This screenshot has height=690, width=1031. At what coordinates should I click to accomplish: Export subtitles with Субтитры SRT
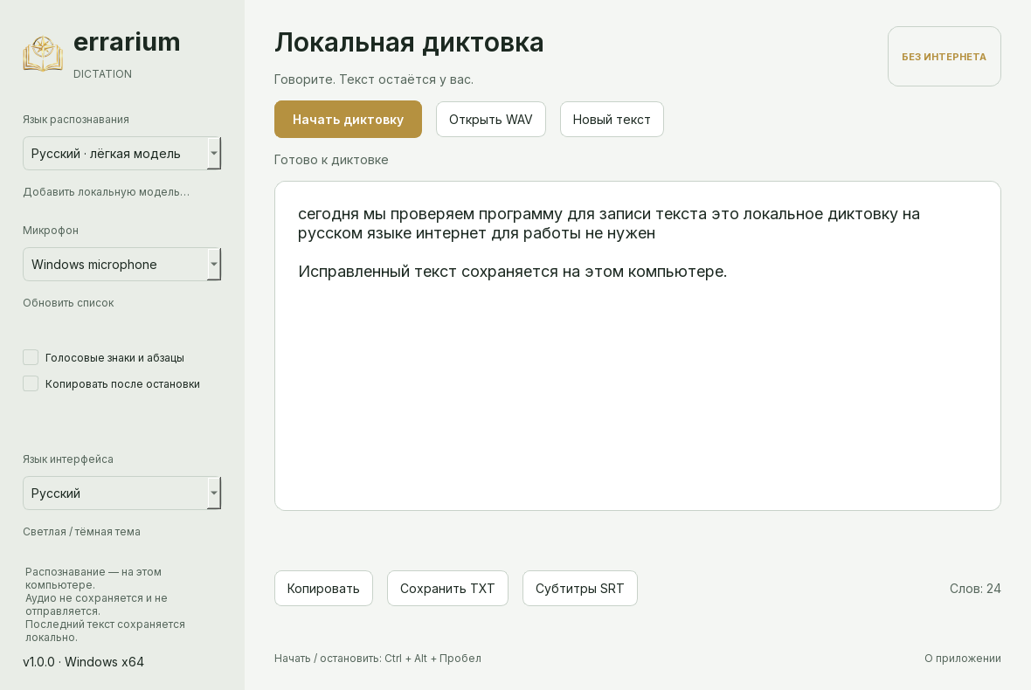[579, 588]
